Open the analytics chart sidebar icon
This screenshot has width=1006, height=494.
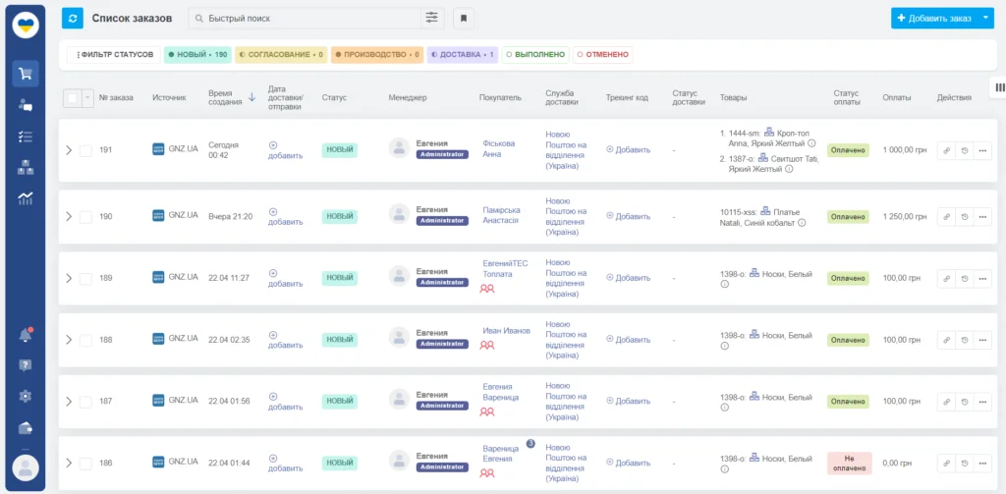click(26, 198)
